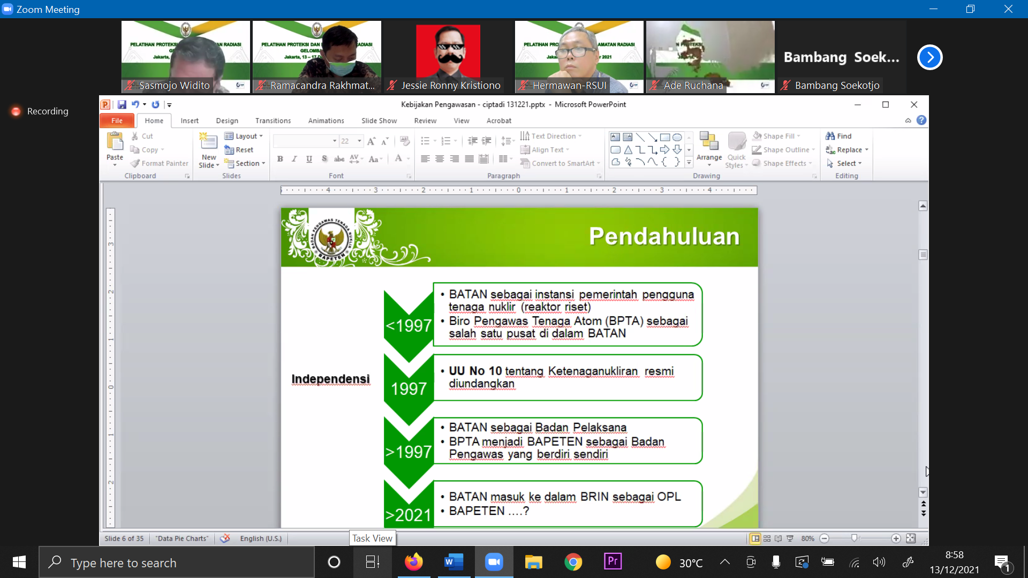The width and height of the screenshot is (1028, 578).
Task: Click the Copy button
Action: (147, 150)
